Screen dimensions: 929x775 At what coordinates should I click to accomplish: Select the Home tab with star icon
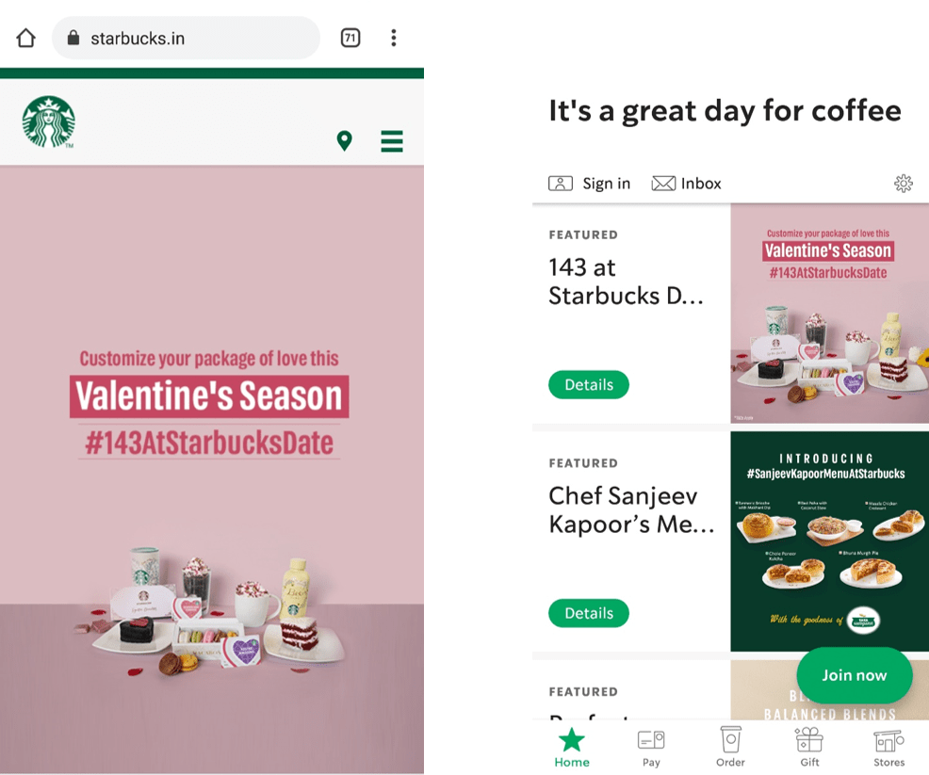572,748
